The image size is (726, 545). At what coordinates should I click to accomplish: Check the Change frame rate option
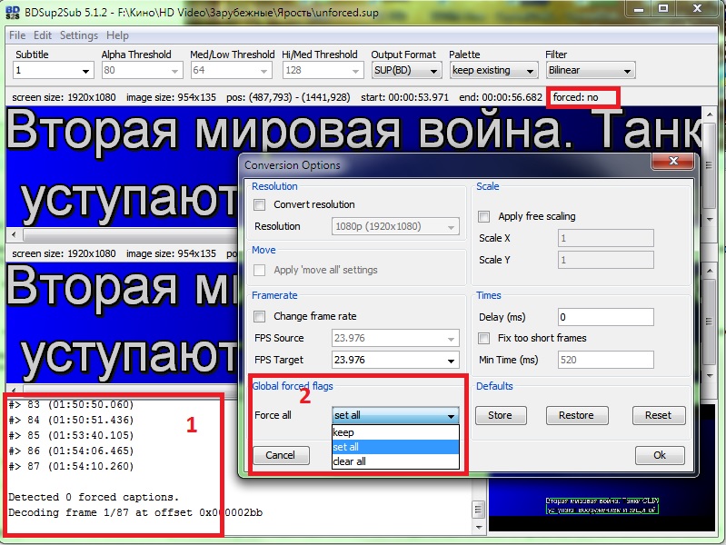(260, 316)
